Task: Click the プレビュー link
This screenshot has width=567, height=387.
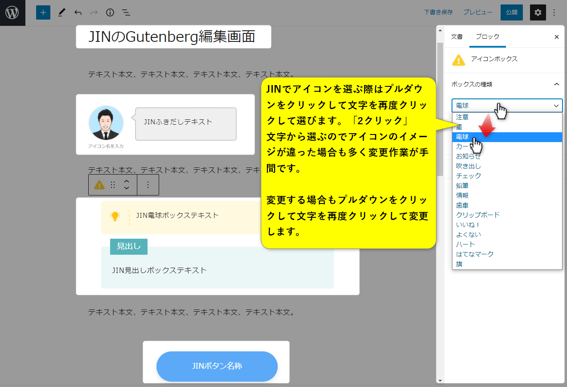Action: pyautogui.click(x=478, y=12)
